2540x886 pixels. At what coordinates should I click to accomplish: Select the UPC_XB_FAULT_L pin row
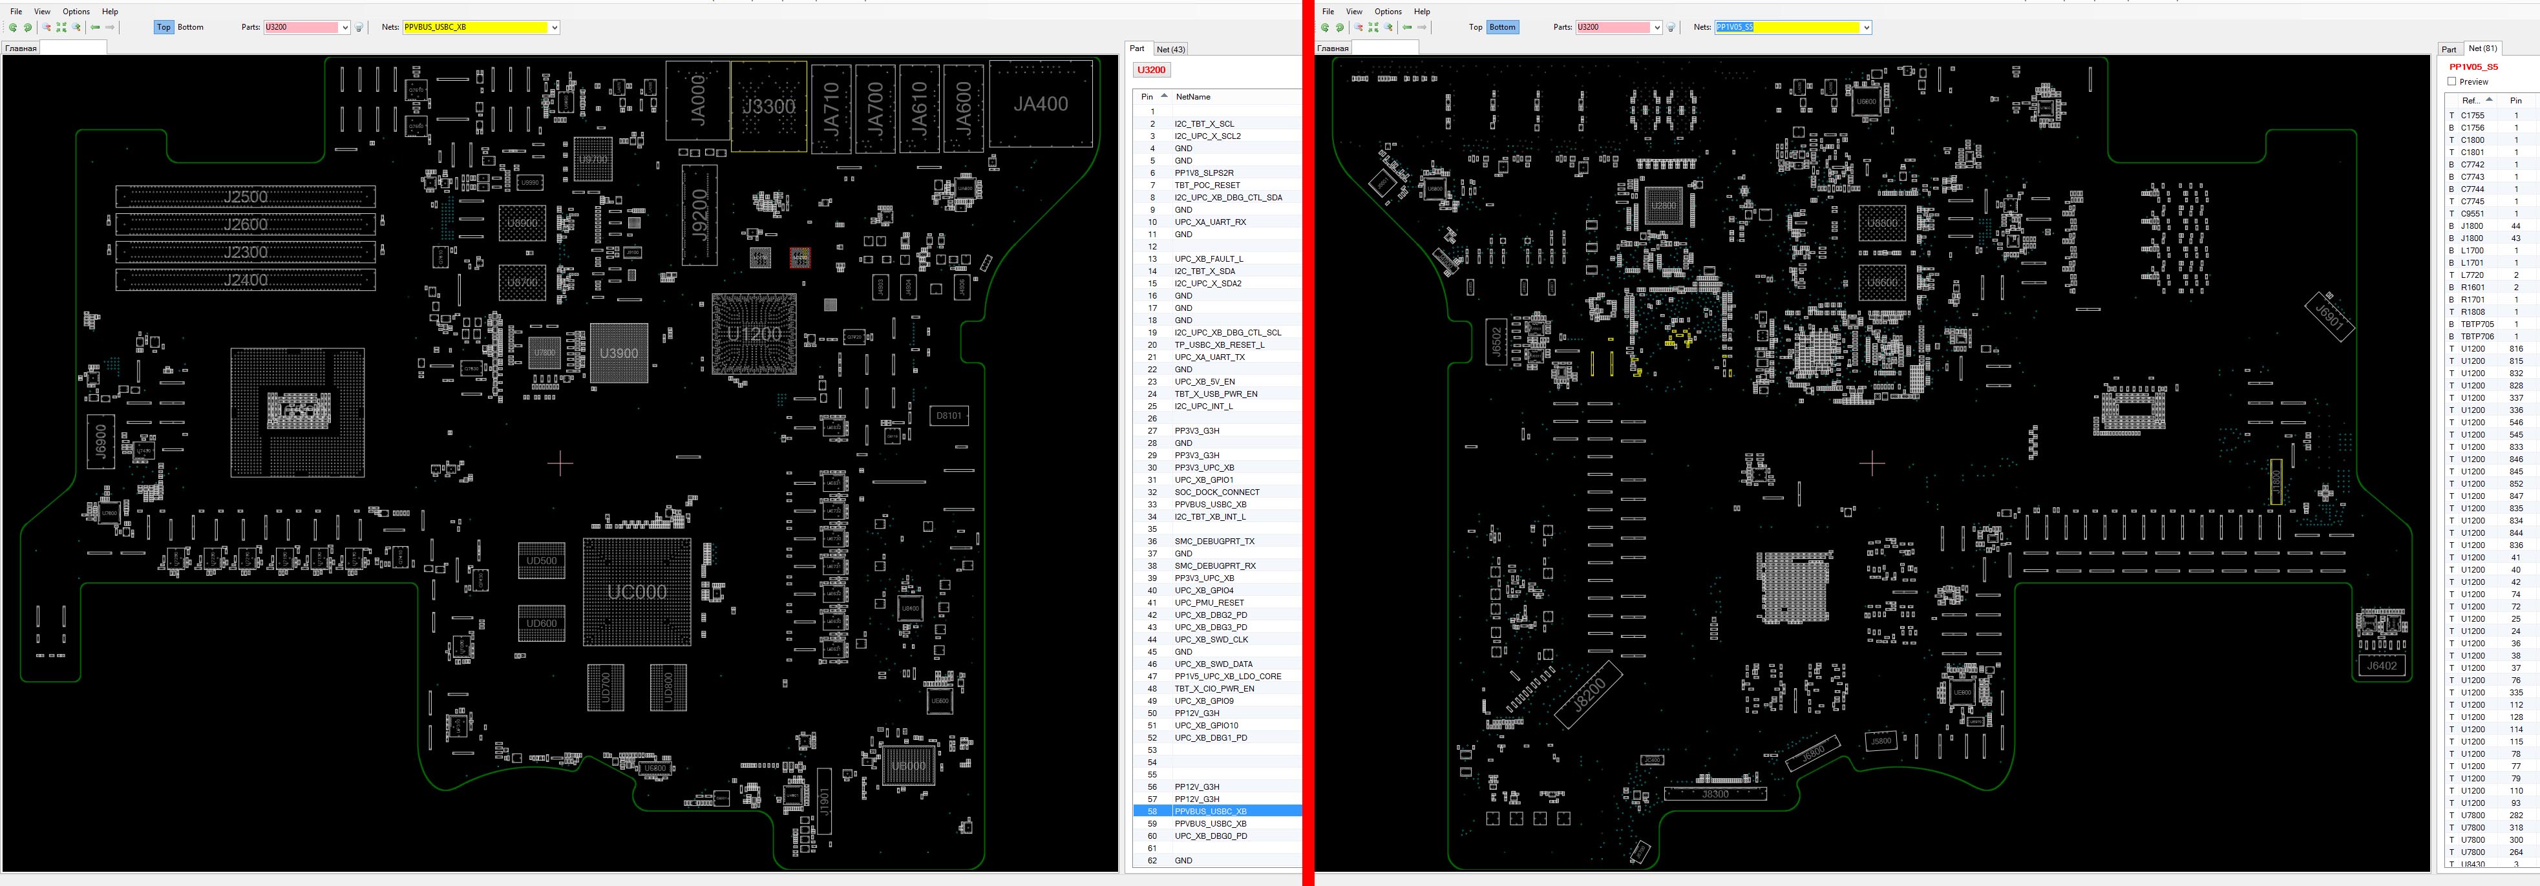pos(1218,259)
